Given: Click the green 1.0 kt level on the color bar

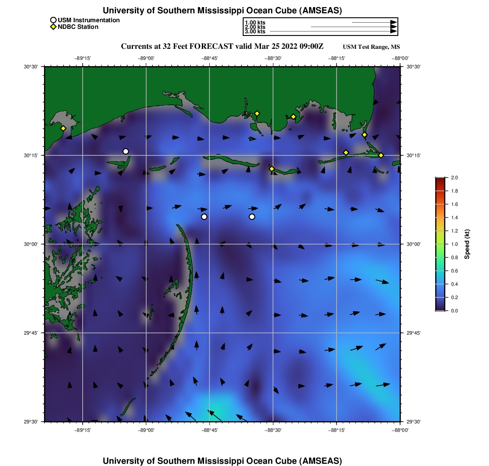Looking at the screenshot, I should (440, 244).
